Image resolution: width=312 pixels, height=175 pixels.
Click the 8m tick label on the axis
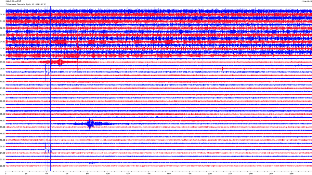coord(87,174)
